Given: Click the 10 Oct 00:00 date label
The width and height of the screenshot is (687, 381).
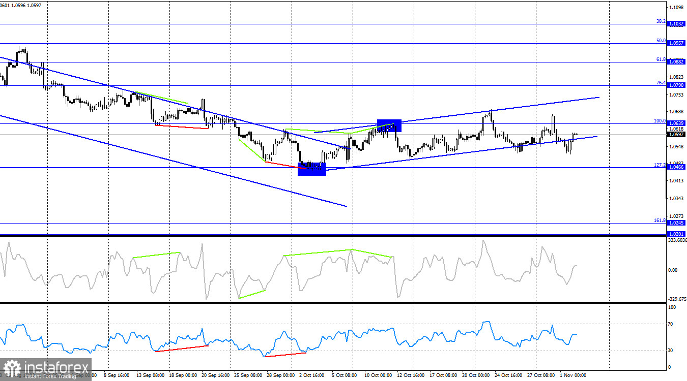Looking at the screenshot, I should click(x=378, y=376).
